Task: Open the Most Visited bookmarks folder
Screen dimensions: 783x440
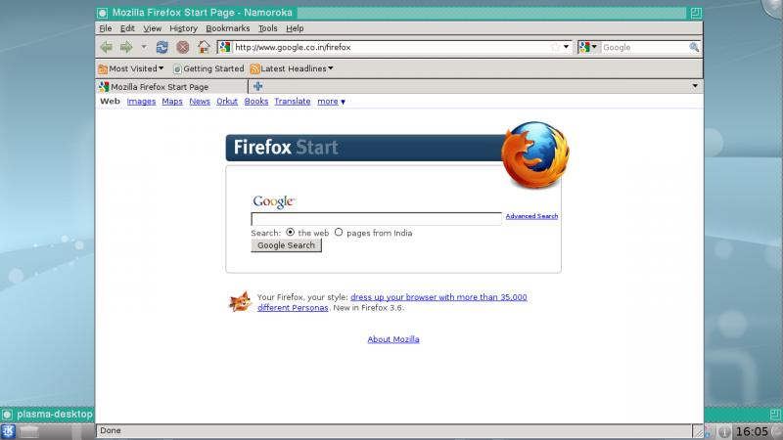Action: click(131, 68)
